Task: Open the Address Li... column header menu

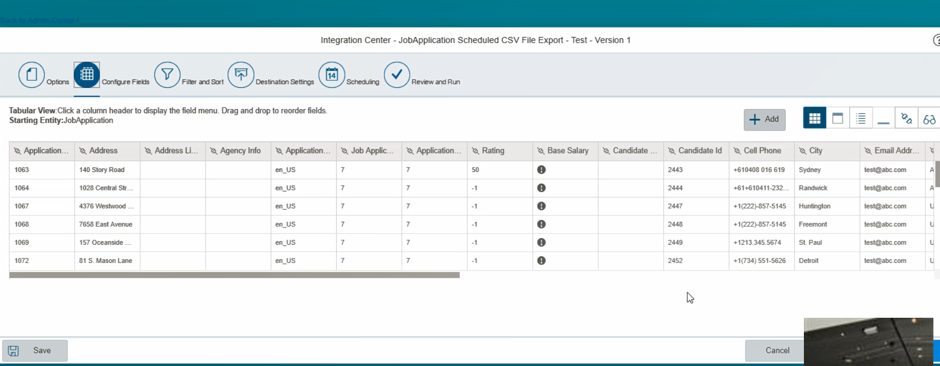Action: 173,151
